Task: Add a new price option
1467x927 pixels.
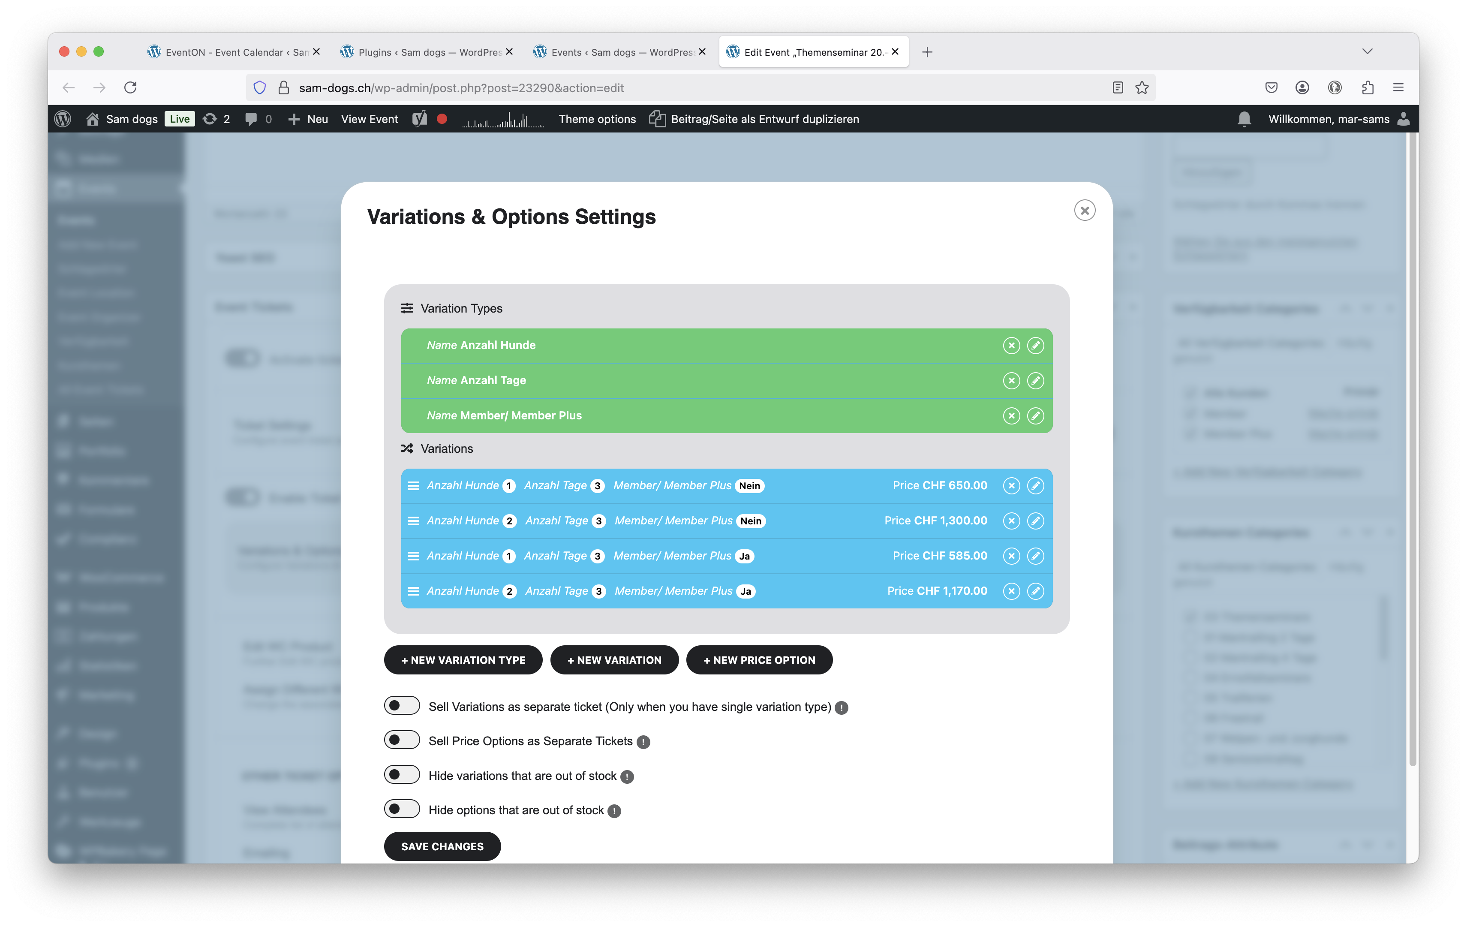Action: [x=759, y=660]
